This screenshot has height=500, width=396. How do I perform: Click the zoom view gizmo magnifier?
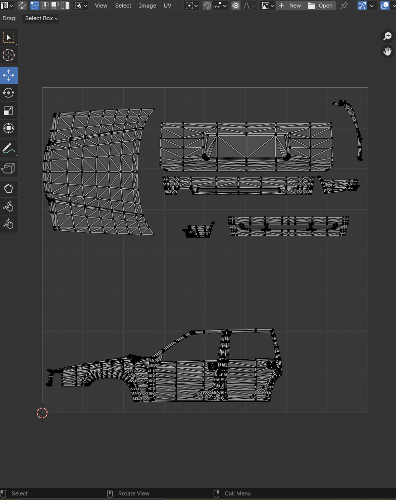387,36
